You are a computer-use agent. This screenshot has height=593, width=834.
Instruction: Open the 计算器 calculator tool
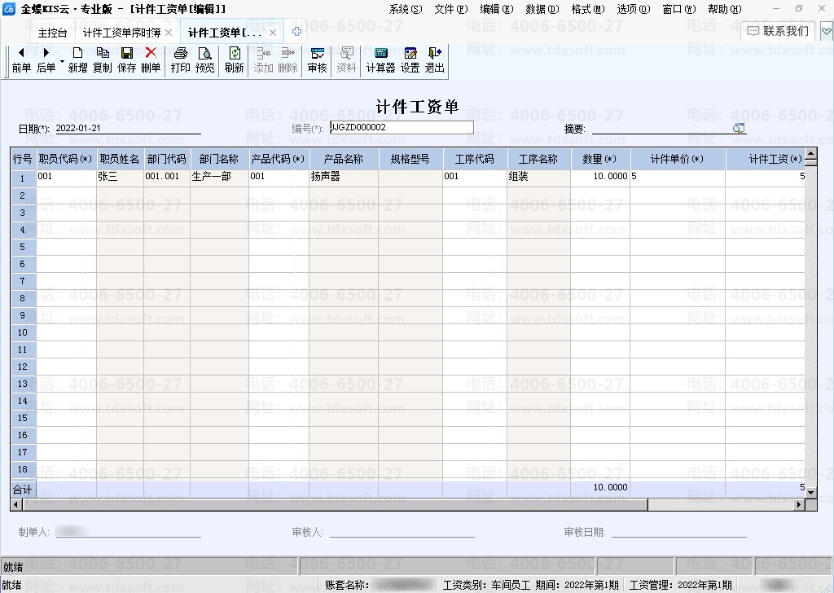pyautogui.click(x=381, y=59)
